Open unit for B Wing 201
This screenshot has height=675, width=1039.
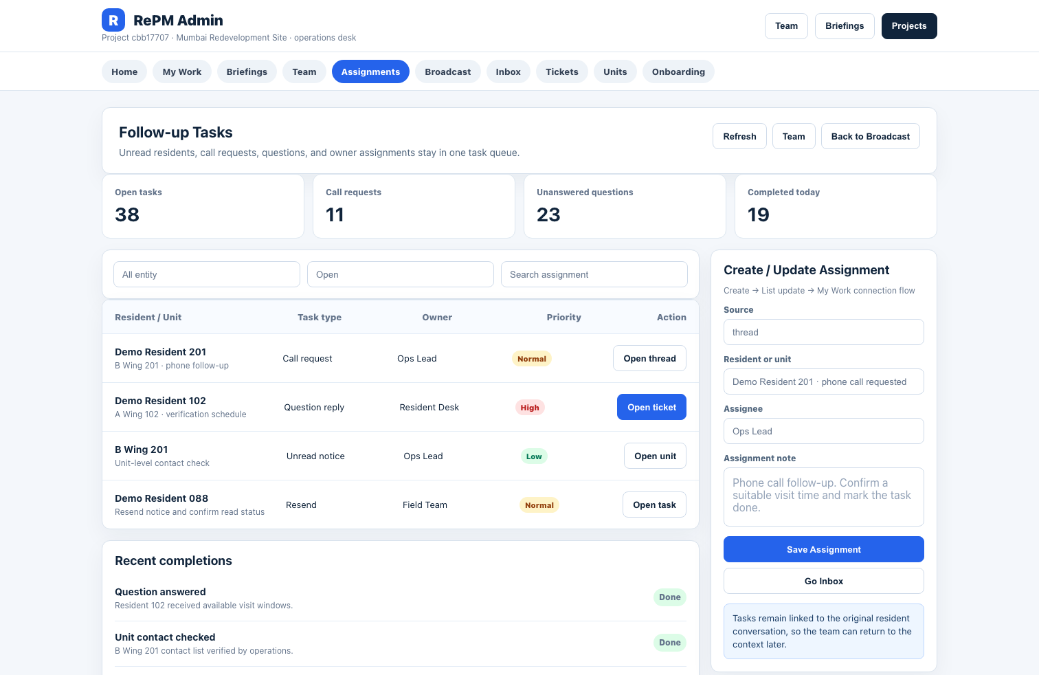coord(655,456)
